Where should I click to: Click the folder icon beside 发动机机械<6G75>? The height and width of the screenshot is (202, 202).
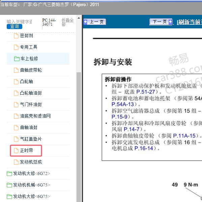[x=9, y=185]
